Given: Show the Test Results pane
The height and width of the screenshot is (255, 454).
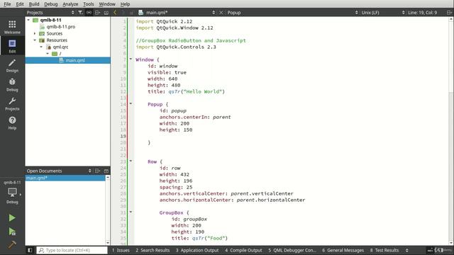Looking at the screenshot, I should 384,250.
